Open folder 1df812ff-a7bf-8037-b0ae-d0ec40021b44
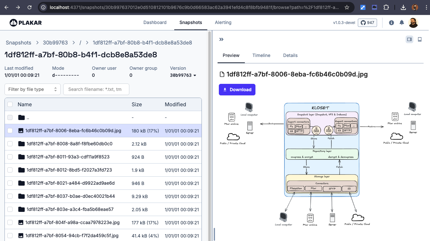430x241 pixels. [x=71, y=196]
